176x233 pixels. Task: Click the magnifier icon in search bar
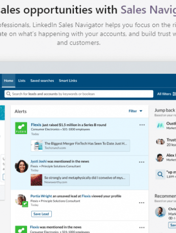[x=9, y=94]
